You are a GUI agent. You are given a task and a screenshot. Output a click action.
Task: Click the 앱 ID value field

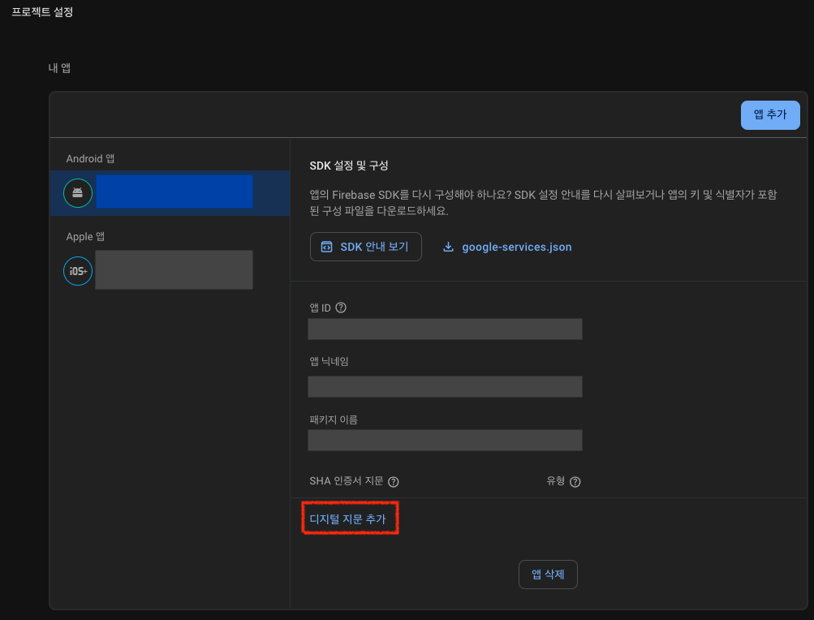445,329
